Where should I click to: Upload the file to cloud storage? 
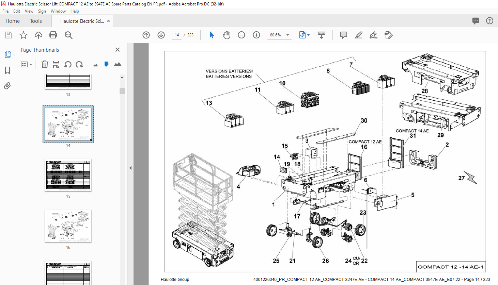coord(38,35)
